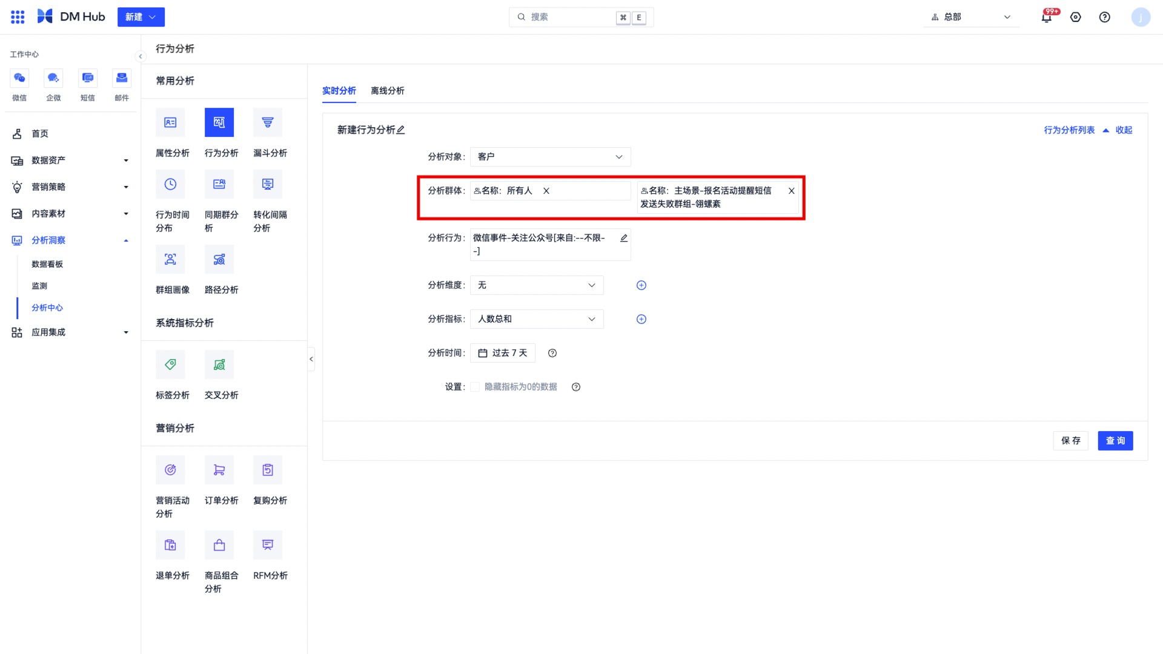Open the app grid launcher icon

(x=18, y=17)
